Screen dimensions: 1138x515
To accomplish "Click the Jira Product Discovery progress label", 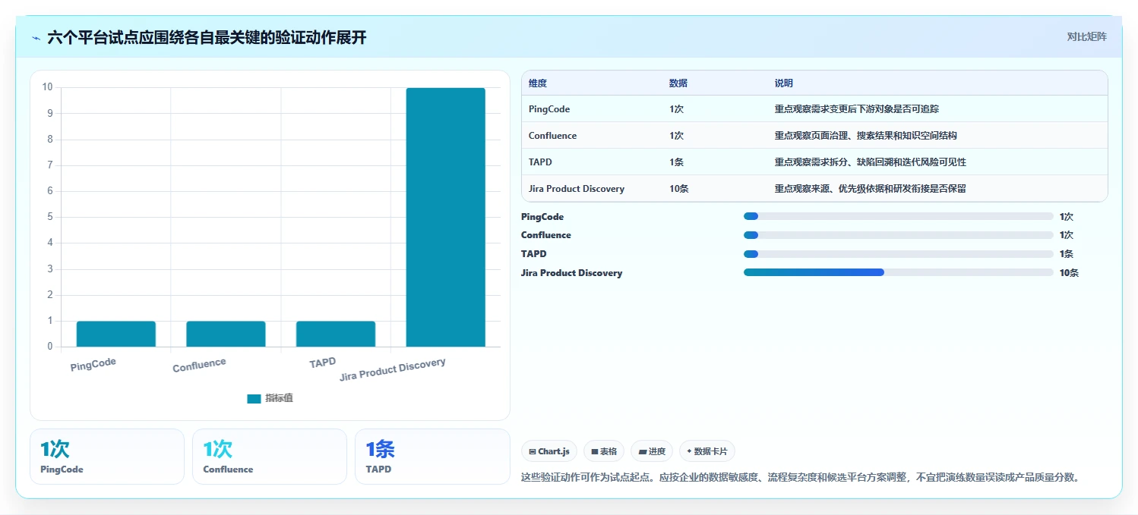I will pos(571,273).
